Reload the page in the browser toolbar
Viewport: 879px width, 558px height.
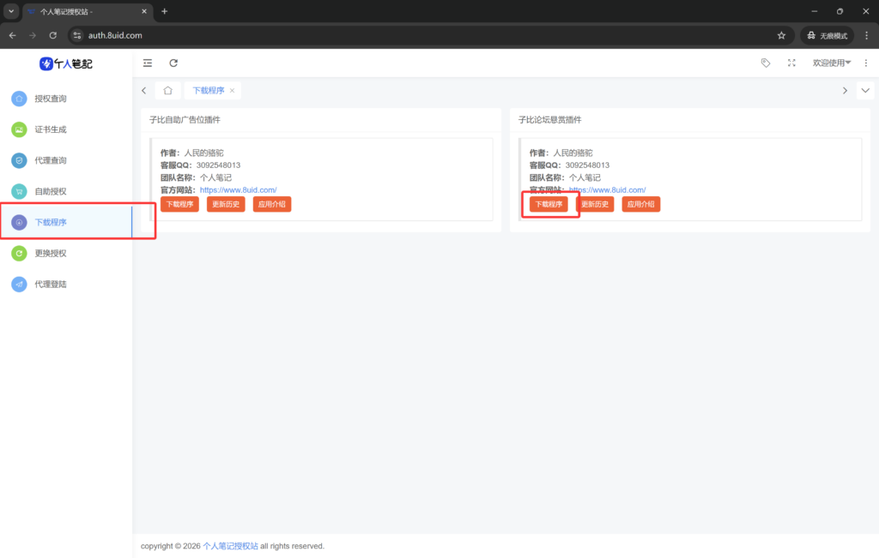pyautogui.click(x=52, y=35)
